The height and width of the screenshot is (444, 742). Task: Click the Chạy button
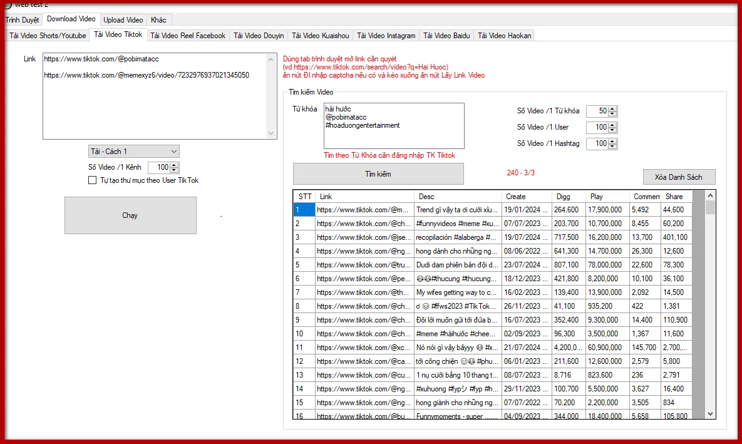[131, 215]
